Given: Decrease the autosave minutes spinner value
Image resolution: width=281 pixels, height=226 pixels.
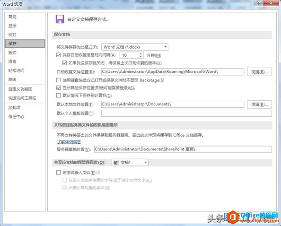Looking at the screenshot, I should click(140, 57).
